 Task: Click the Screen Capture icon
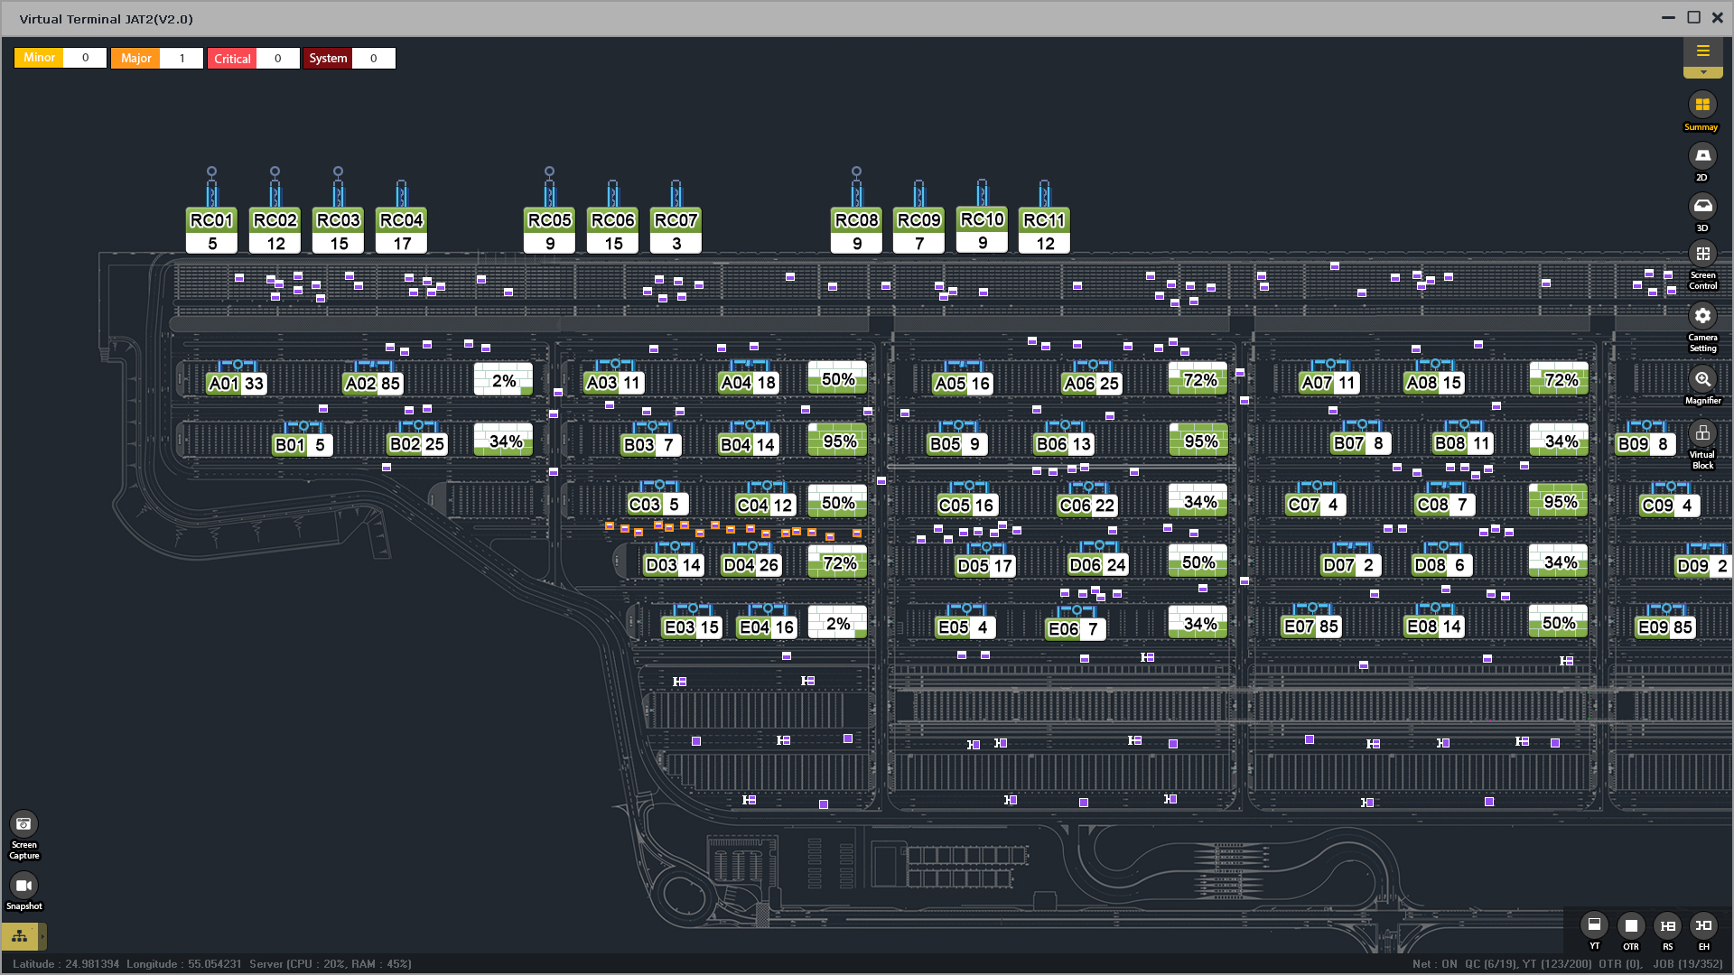[23, 824]
